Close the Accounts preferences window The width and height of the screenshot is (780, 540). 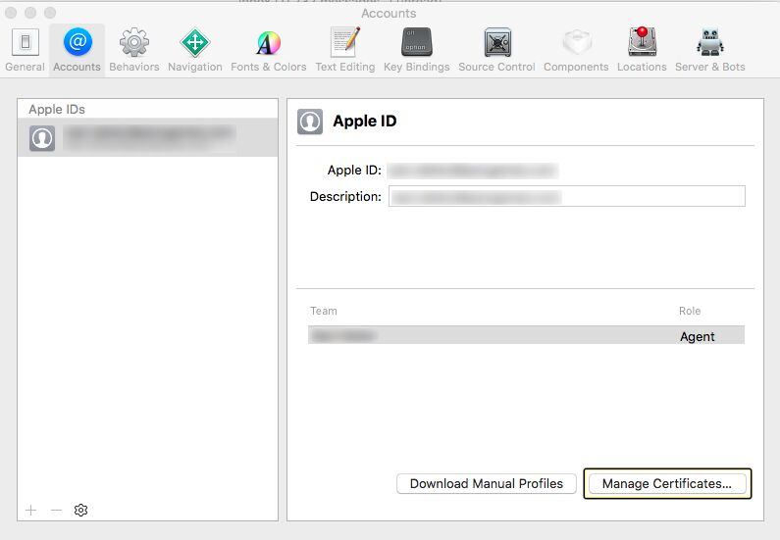tap(11, 13)
